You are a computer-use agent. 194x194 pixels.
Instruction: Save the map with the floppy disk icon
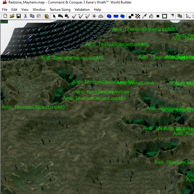(x=19, y=16)
